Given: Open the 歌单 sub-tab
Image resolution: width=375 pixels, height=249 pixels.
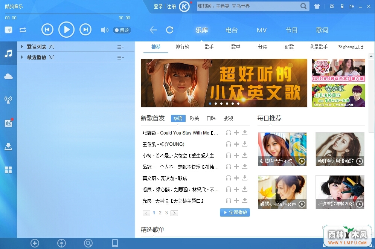Looking at the screenshot, I should tap(236, 47).
